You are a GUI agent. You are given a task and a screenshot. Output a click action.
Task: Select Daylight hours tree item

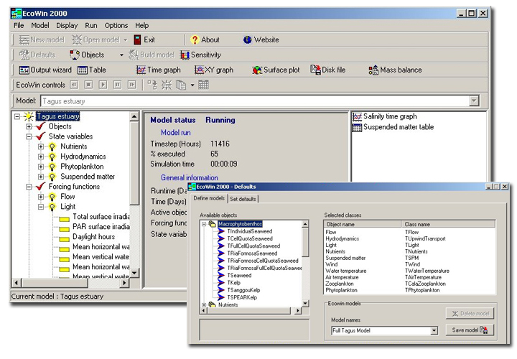93,237
